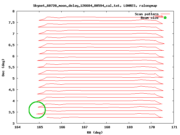Click y-axis tick label 8
This screenshot has width=180, height=135.
[13, 11]
